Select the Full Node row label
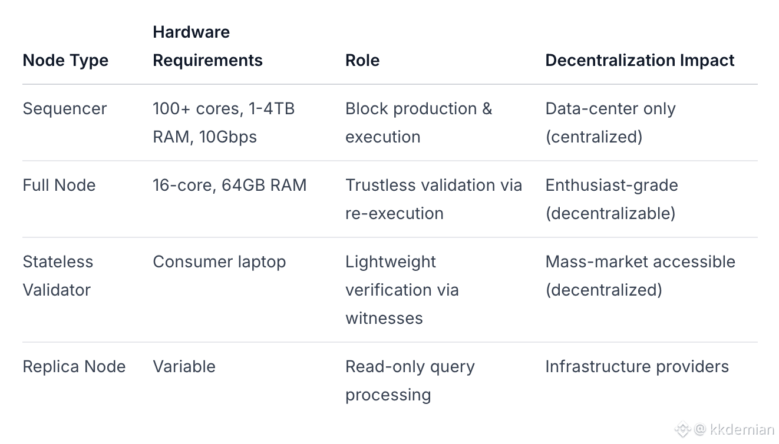The image size is (779, 444). pos(59,185)
